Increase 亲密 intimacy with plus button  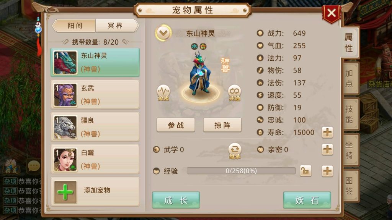327,149
